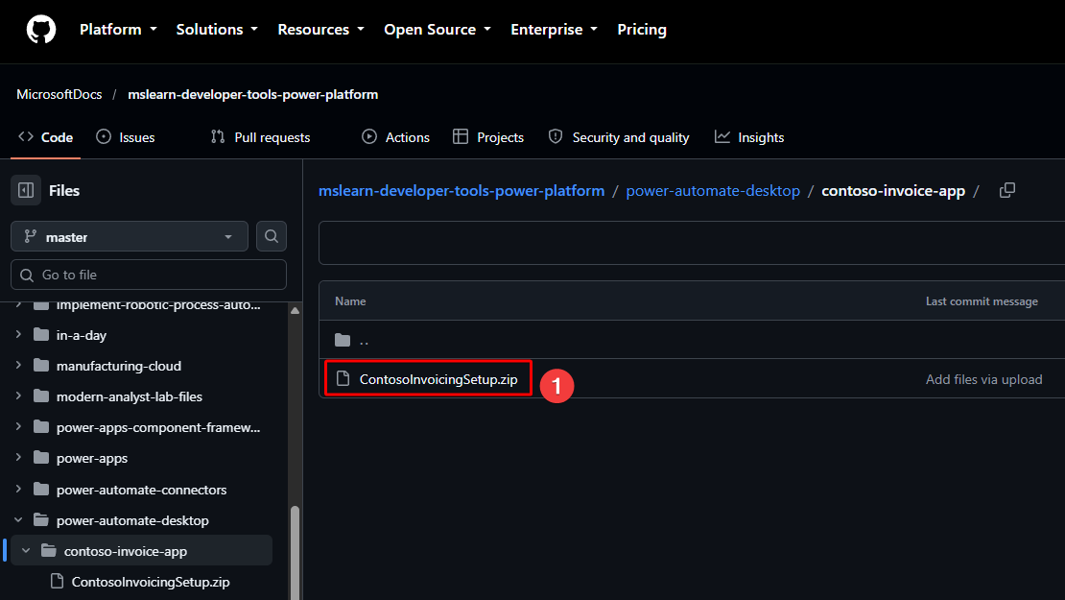This screenshot has width=1065, height=600.
Task: Switch to the Pull requests tab
Action: click(x=260, y=137)
